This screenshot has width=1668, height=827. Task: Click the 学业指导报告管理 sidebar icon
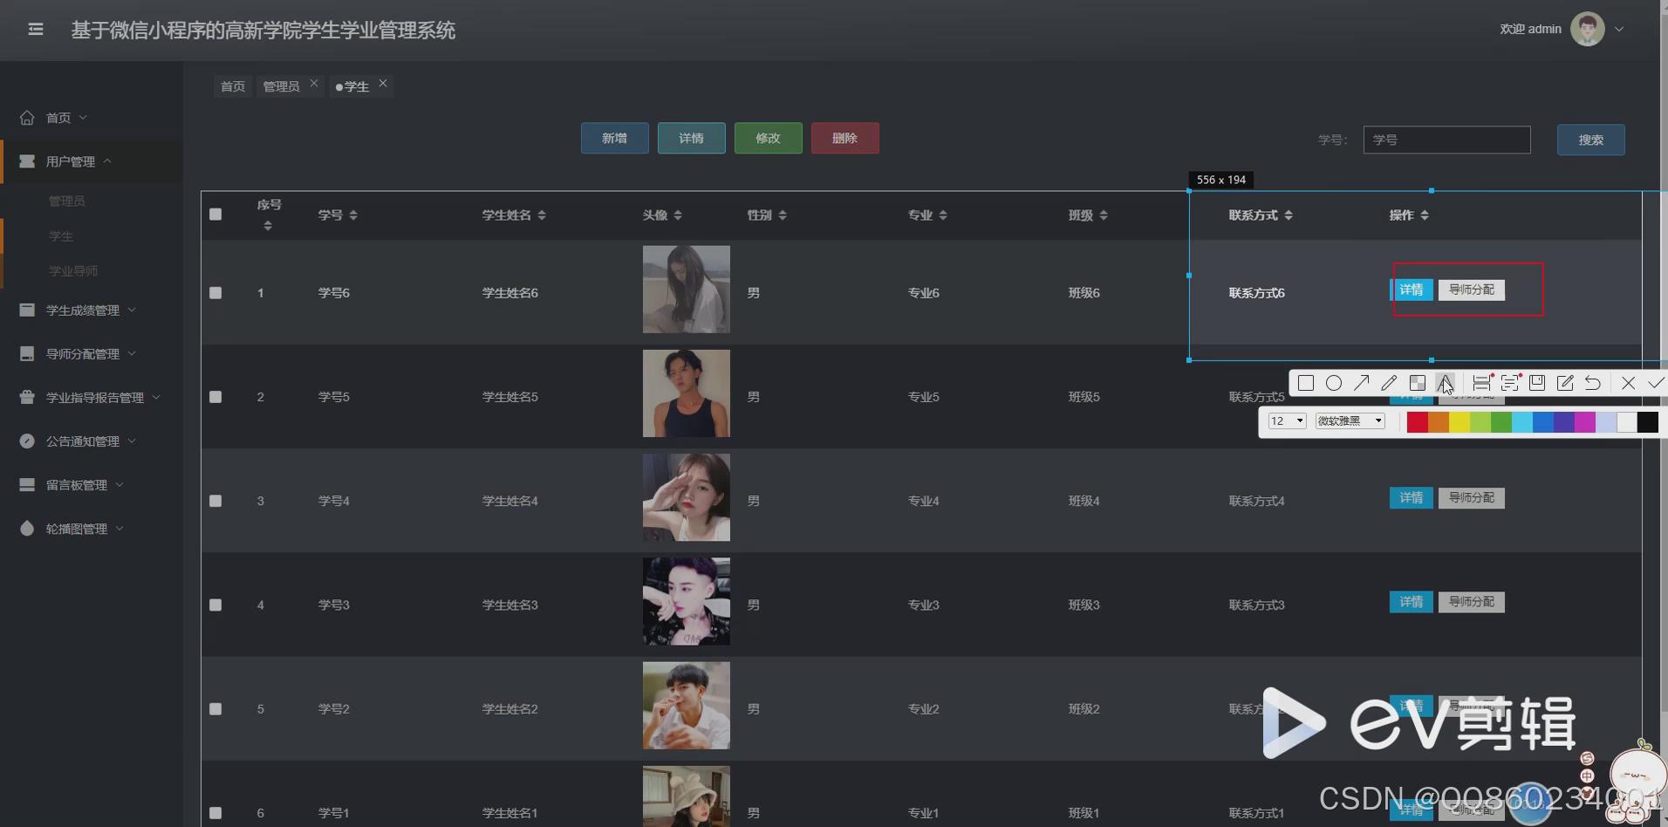pos(27,397)
